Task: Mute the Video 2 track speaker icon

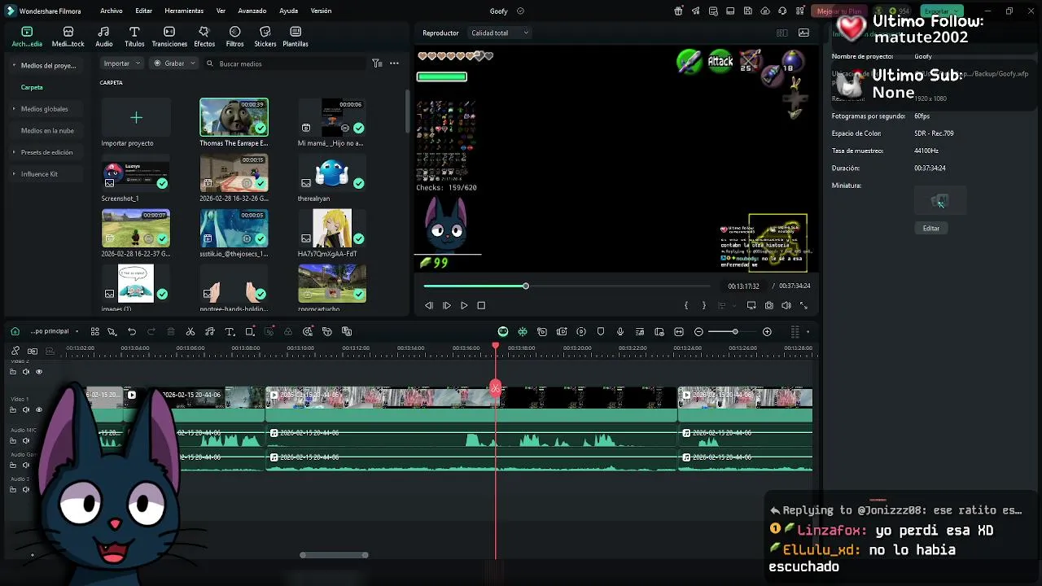Action: pos(25,372)
